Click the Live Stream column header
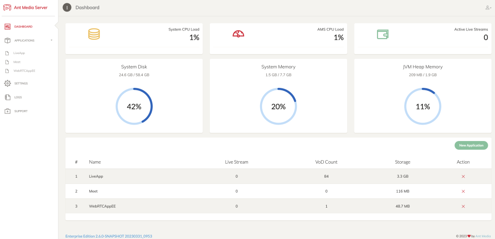Viewport: 495px width, 239px height. click(236, 162)
